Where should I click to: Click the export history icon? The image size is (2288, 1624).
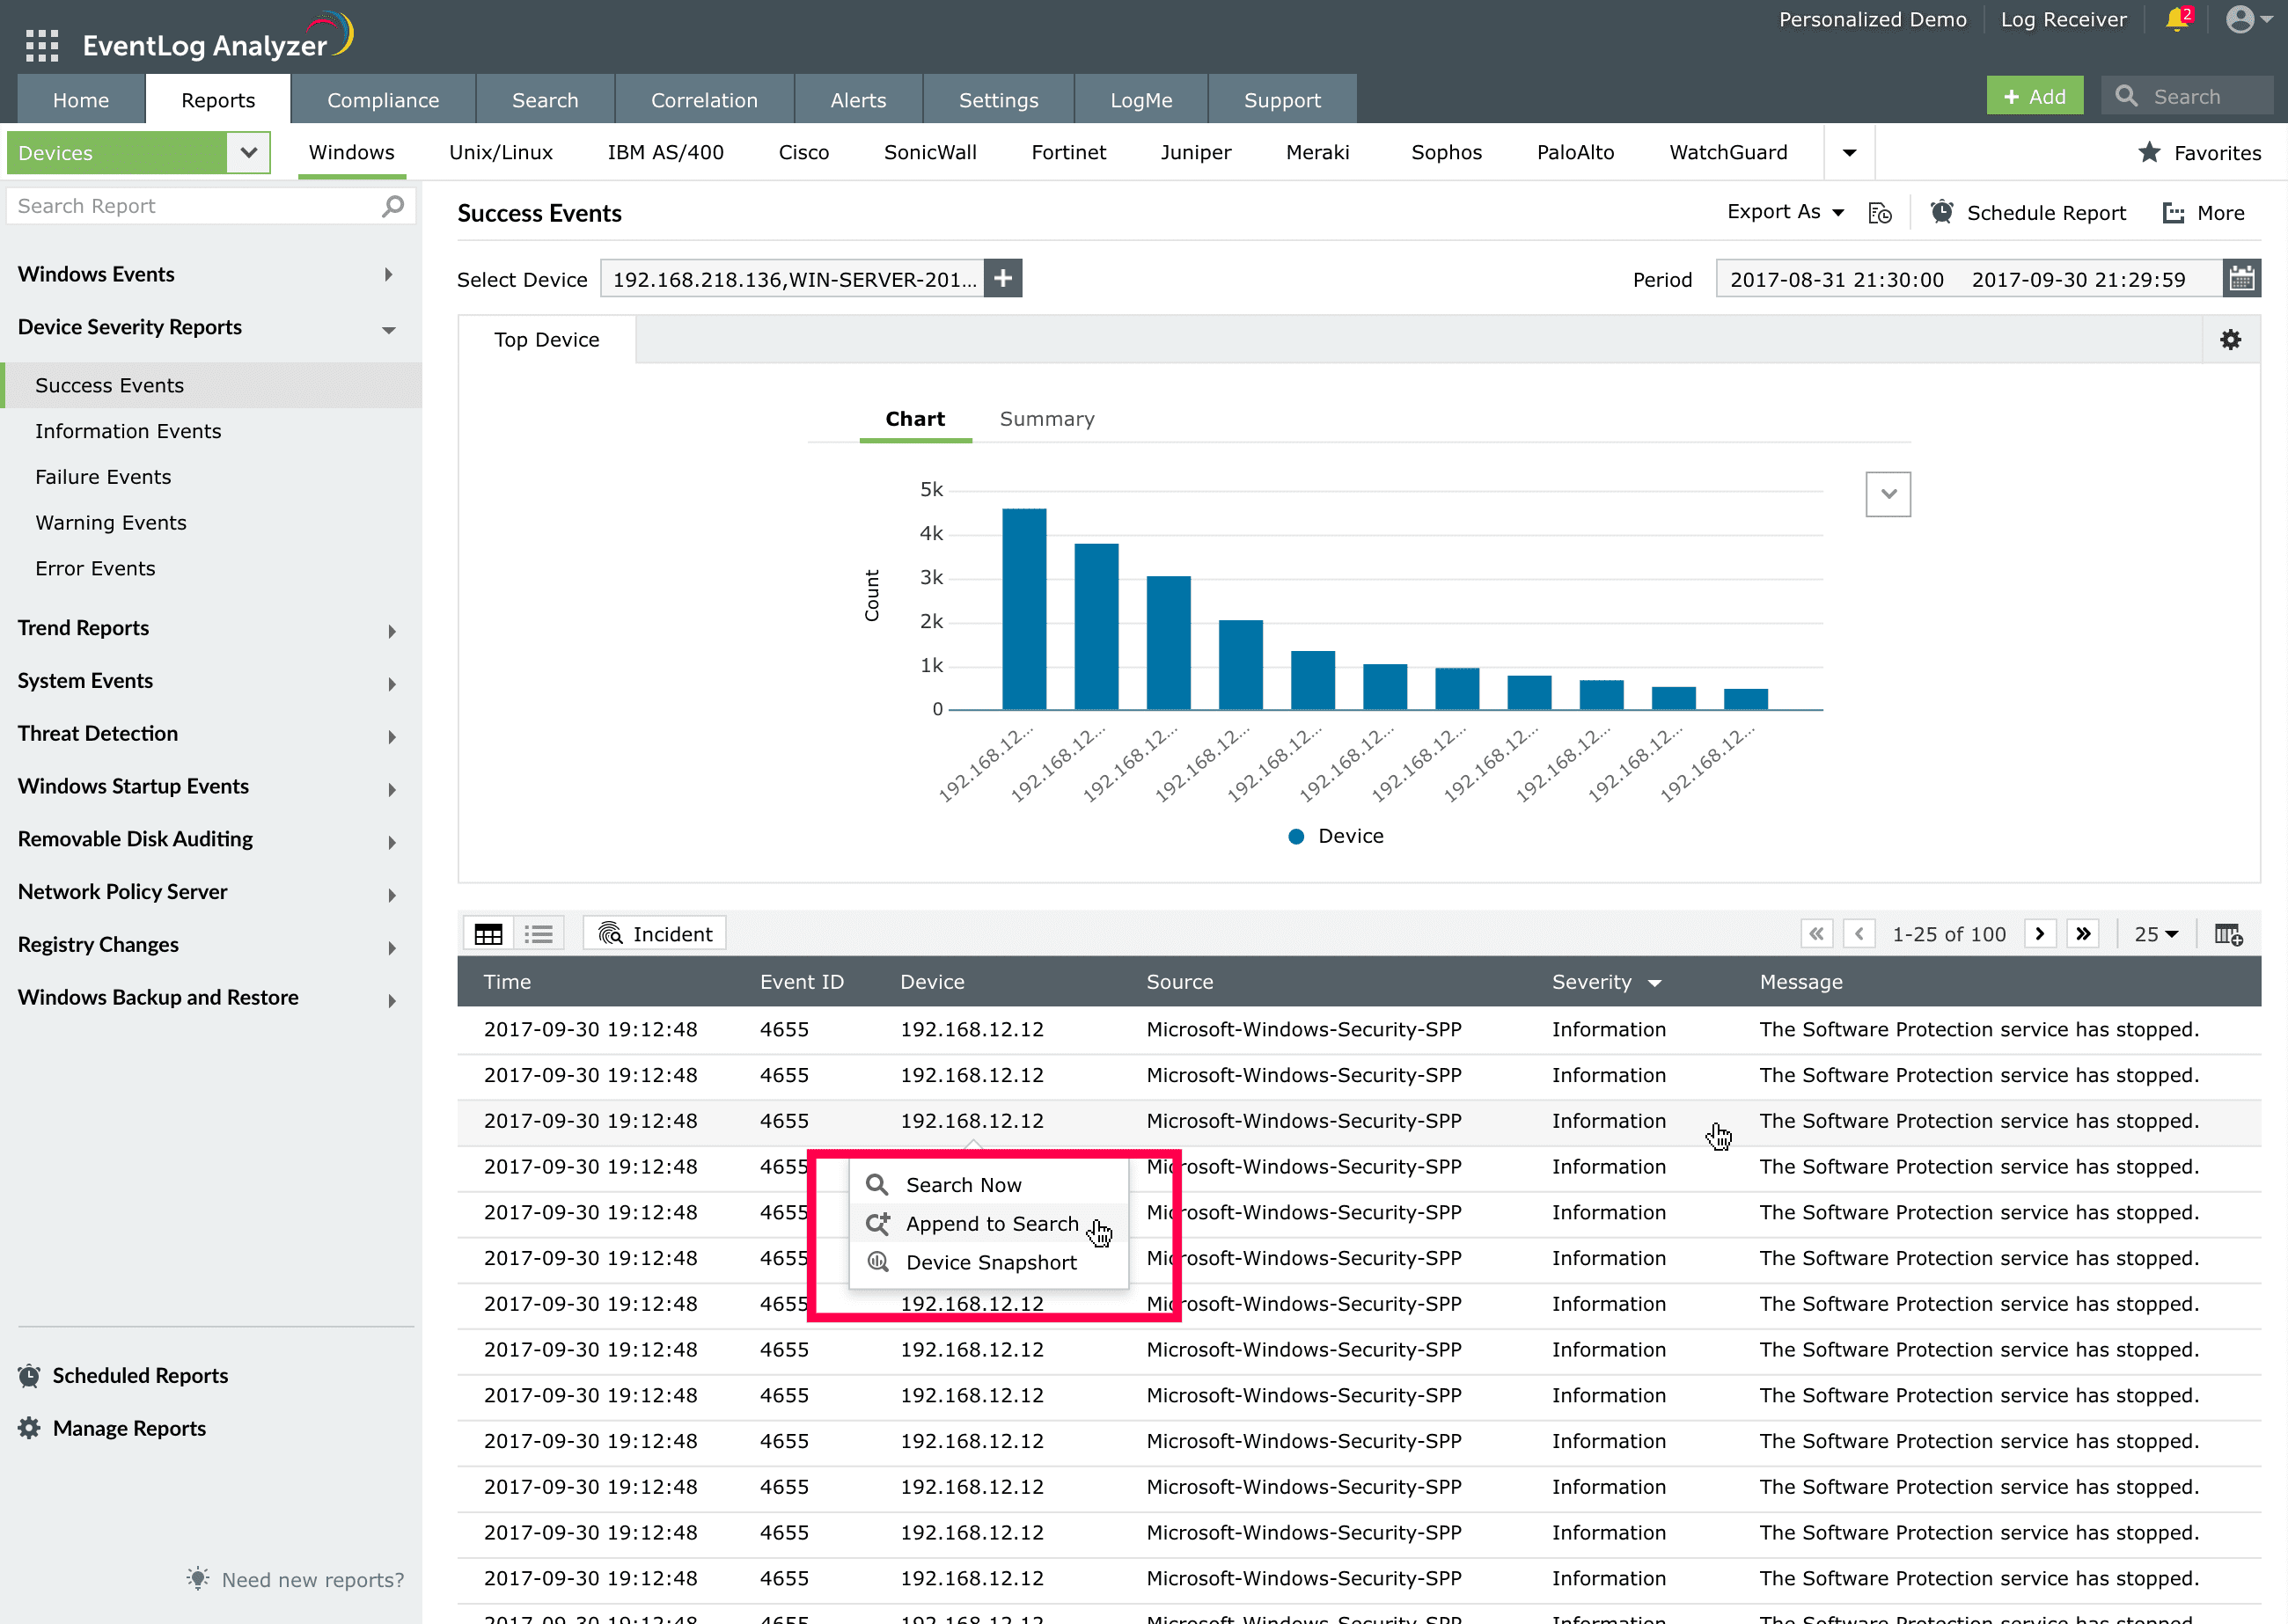point(1880,213)
